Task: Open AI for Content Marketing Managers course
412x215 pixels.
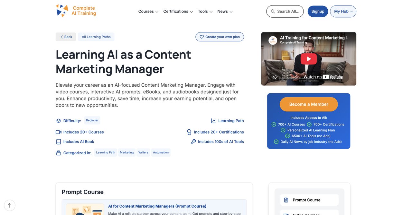Action: [x=157, y=206]
